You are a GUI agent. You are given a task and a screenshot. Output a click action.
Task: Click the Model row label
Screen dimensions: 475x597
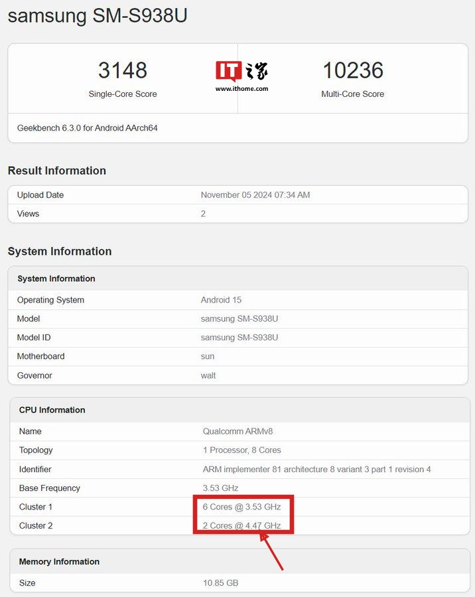pos(29,318)
